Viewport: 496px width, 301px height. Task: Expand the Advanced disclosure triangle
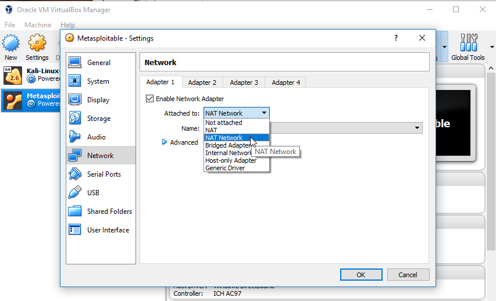(x=165, y=142)
